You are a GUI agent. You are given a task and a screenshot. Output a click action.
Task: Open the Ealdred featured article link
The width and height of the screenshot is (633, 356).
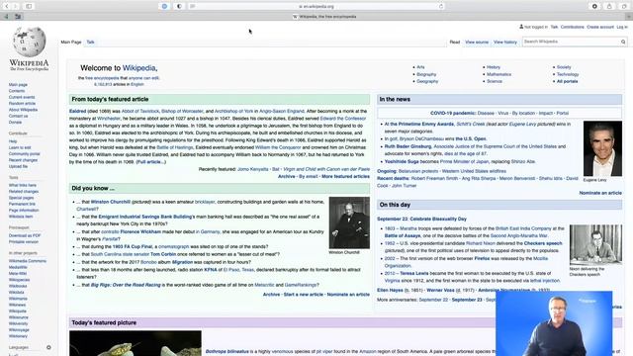[77, 111]
